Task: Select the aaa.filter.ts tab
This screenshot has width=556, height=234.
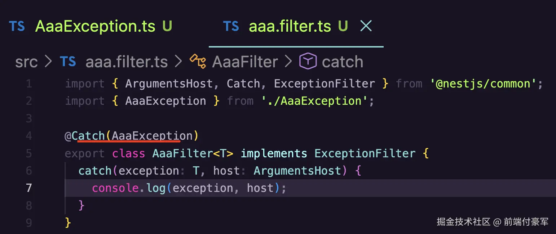Action: pos(290,26)
